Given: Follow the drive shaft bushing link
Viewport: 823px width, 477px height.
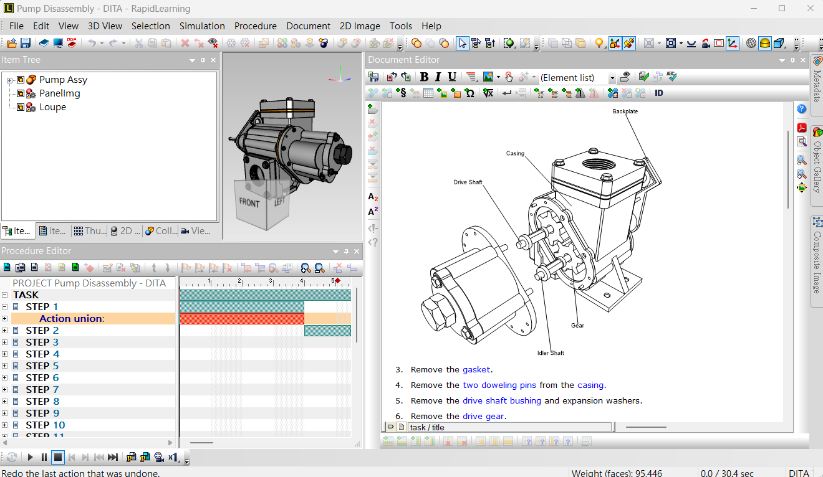Looking at the screenshot, I should [502, 401].
